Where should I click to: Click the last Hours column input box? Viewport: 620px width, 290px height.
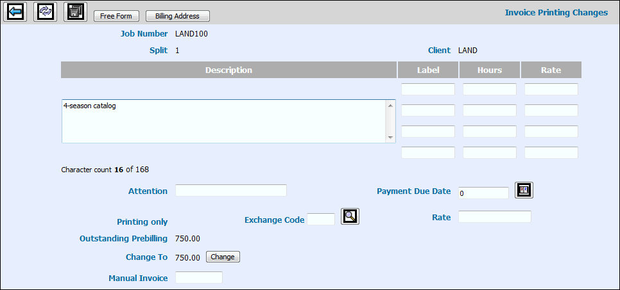(x=489, y=152)
